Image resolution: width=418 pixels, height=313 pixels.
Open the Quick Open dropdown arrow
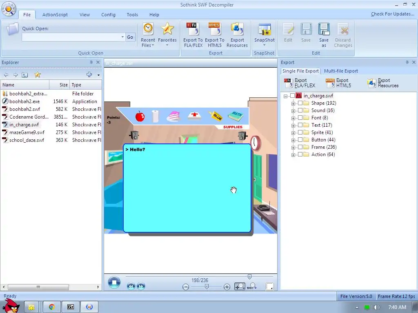coord(122,37)
